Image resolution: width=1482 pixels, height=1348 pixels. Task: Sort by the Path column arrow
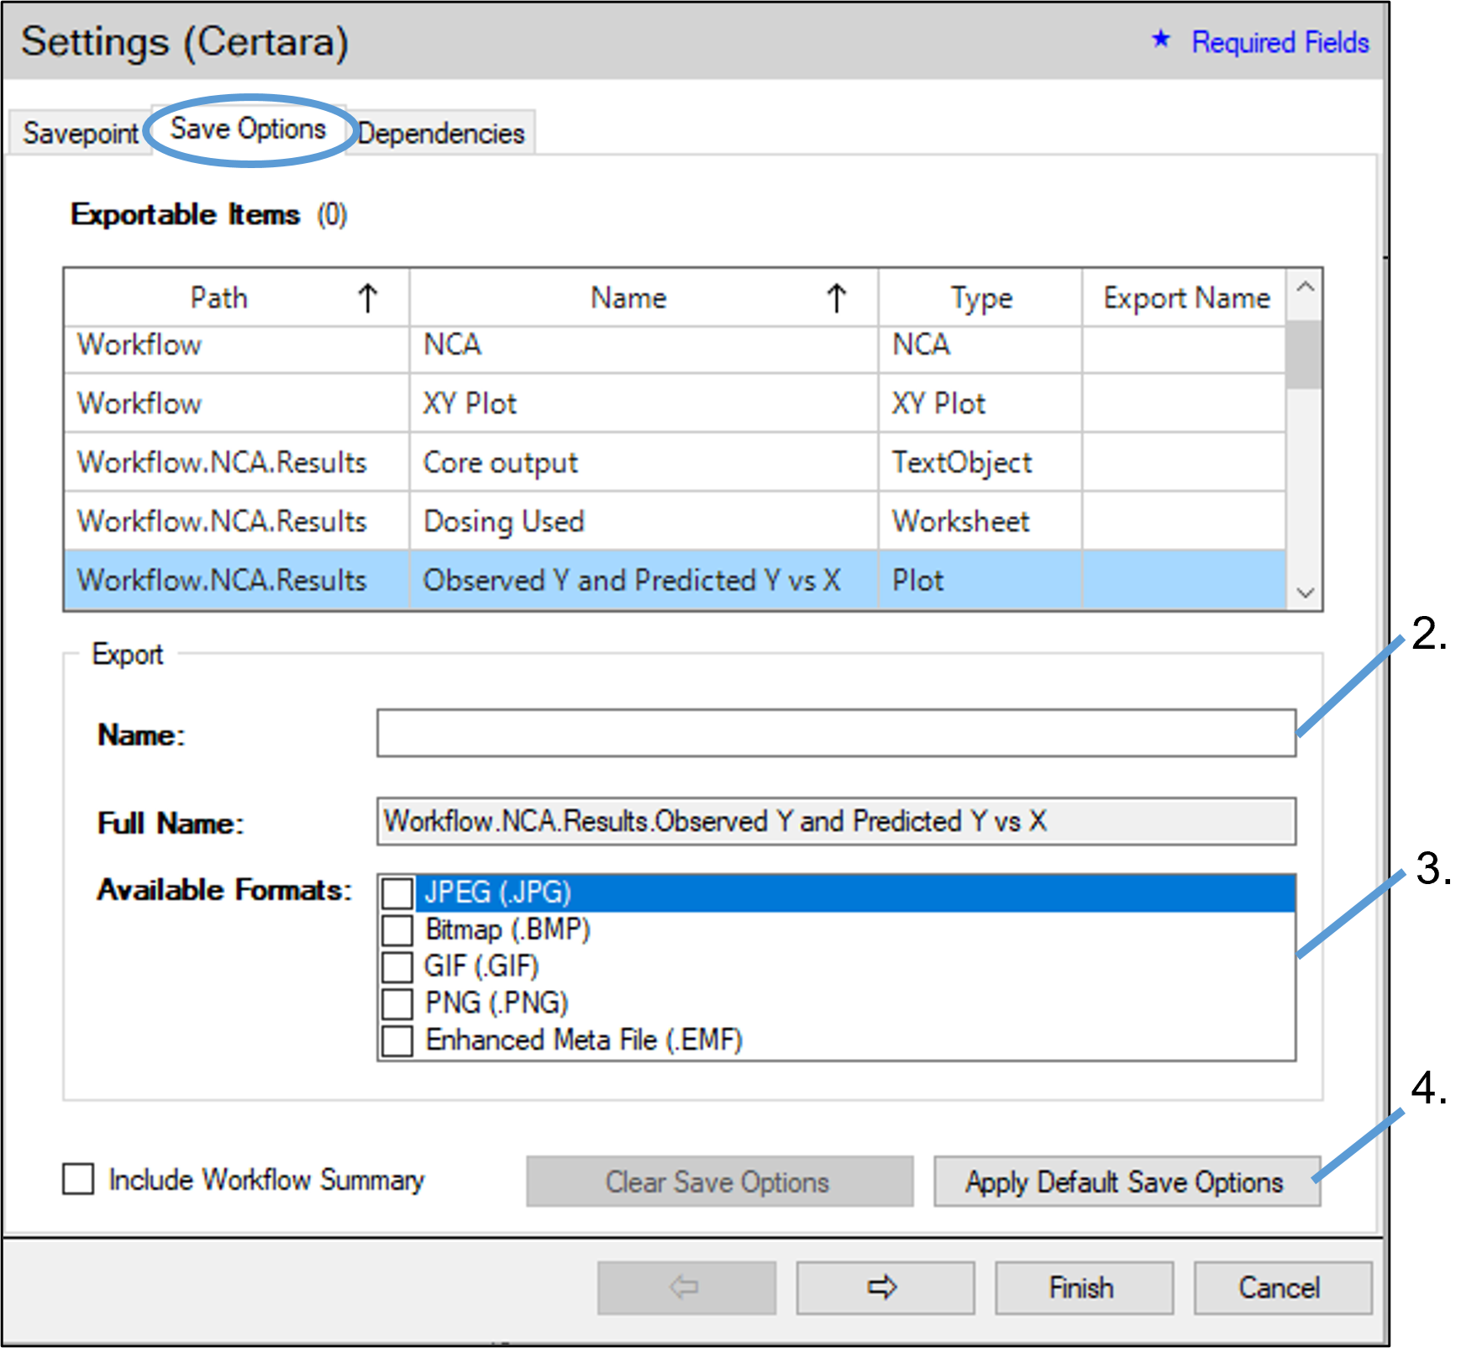pyautogui.click(x=368, y=298)
